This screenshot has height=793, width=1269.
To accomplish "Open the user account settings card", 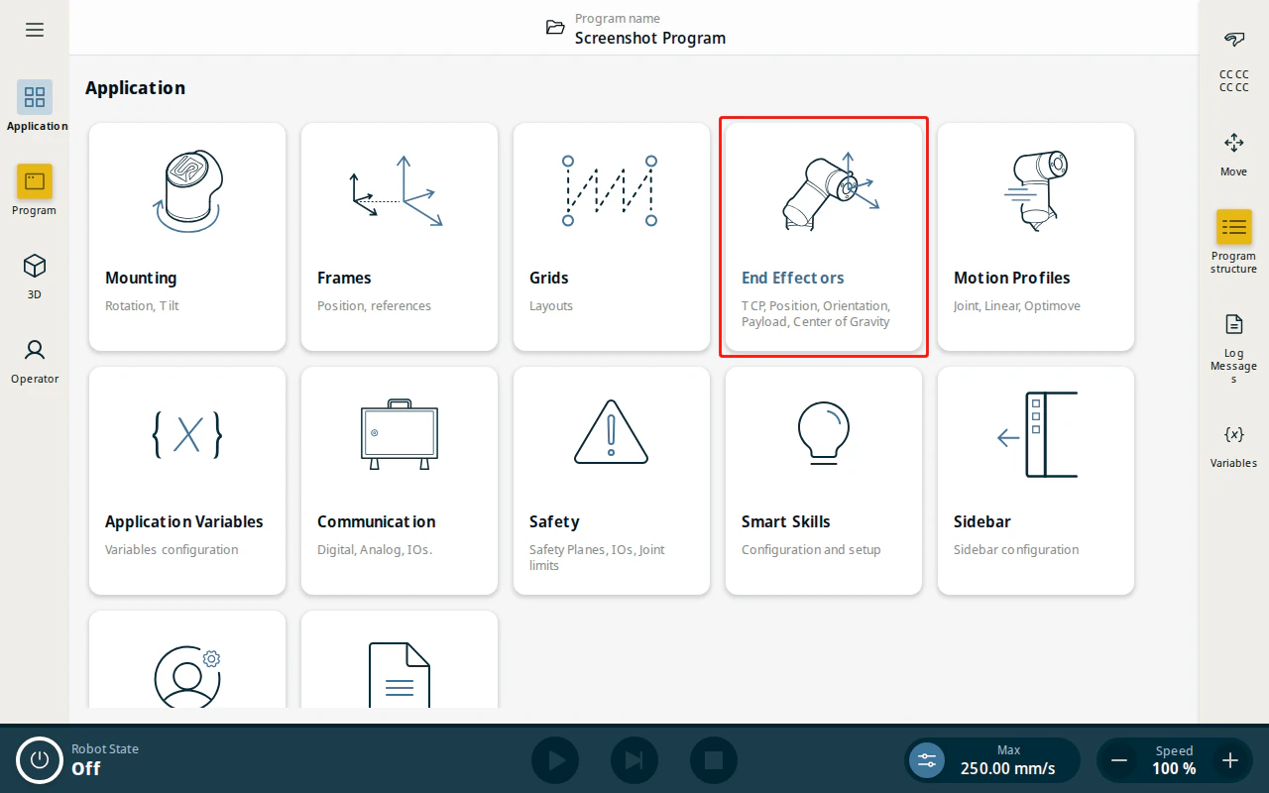I will tap(187, 659).
